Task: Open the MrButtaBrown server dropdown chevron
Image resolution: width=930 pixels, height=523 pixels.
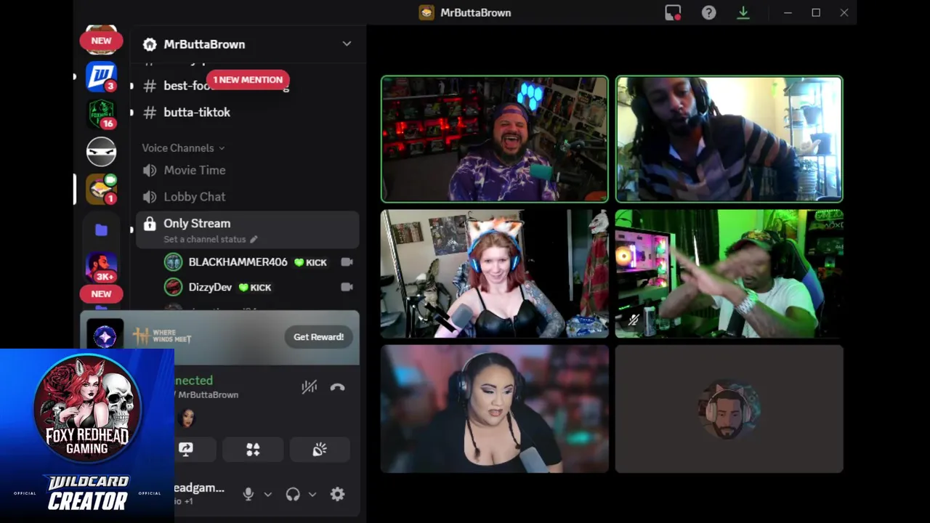Action: (347, 44)
